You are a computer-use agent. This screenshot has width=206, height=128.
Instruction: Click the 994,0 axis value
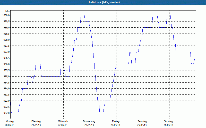pyautogui.click(x=6, y=89)
